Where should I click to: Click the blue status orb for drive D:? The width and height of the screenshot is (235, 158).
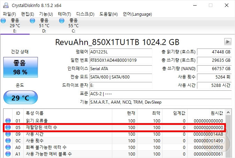click(x=32, y=21)
